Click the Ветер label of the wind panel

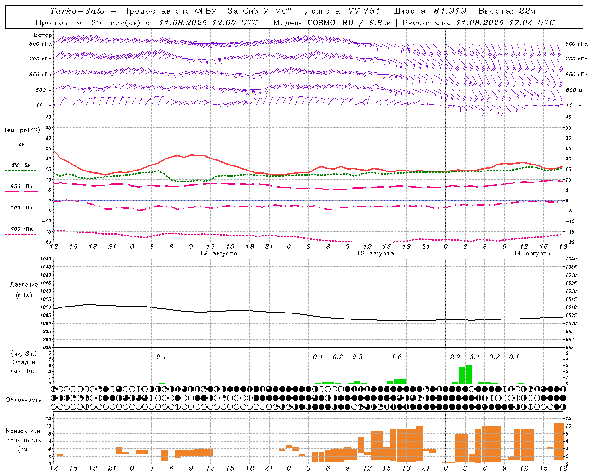[x=42, y=35]
